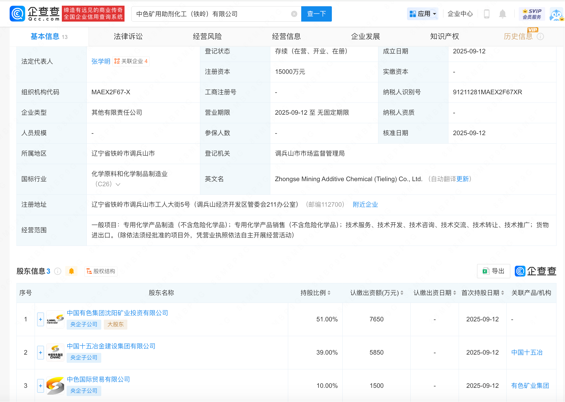Click shareholder info help icon
The width and height of the screenshot is (565, 402).
(x=58, y=271)
